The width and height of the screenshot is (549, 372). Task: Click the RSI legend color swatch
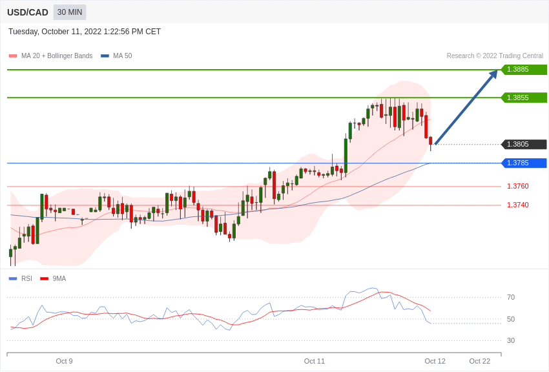point(13,279)
